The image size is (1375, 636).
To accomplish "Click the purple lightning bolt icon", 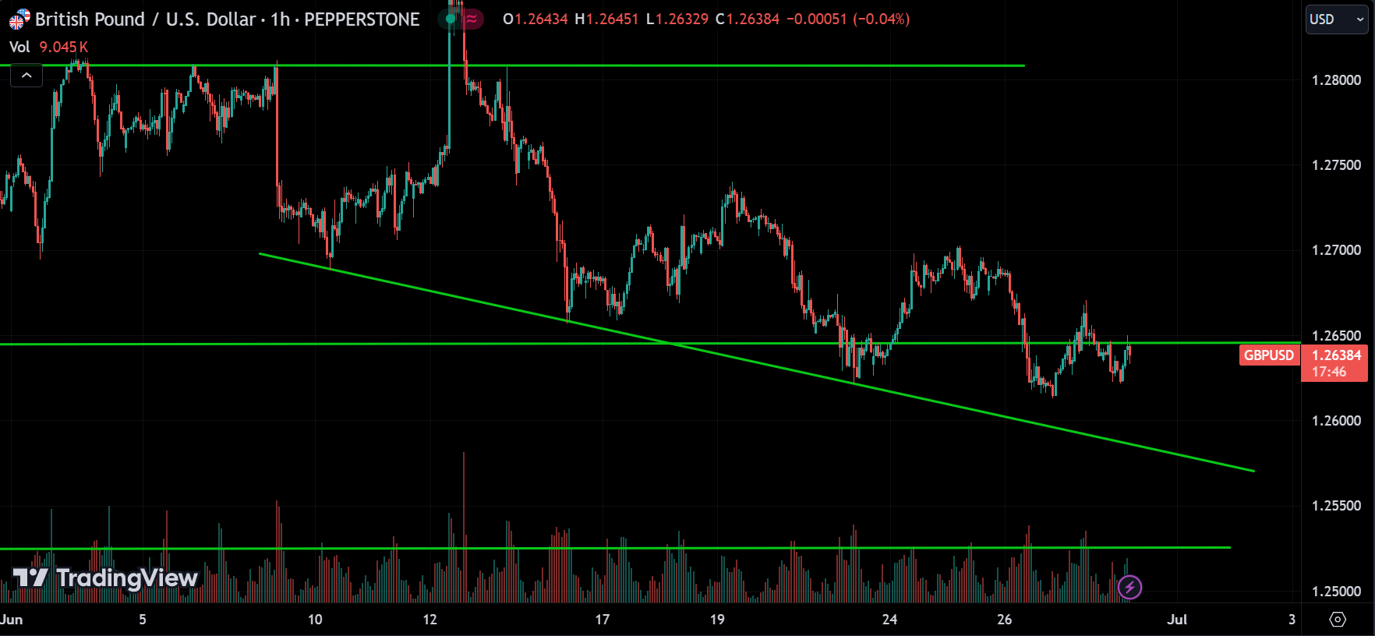I will tap(1129, 587).
